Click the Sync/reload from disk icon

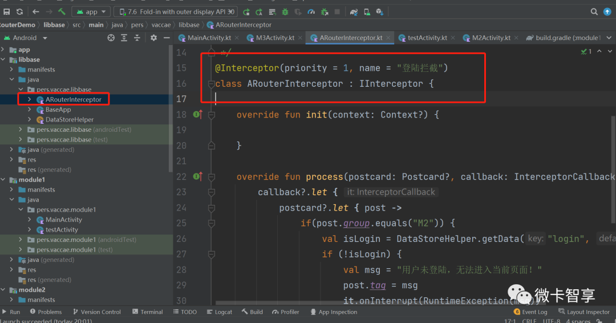(19, 12)
